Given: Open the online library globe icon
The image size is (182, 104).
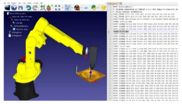Looking at the screenshot, I should click(x=14, y=8).
